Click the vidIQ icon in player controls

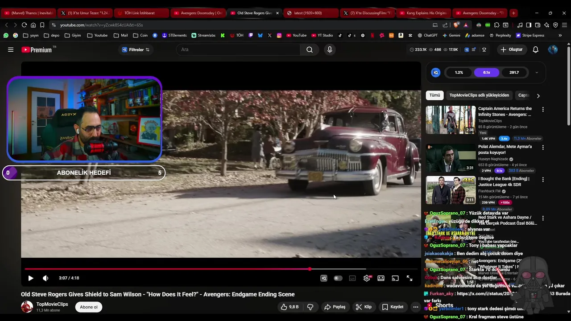(x=324, y=278)
